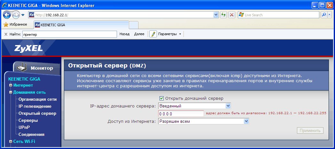Open the Избранное favorites star button
The height and width of the screenshot is (149, 335).
tap(15, 24)
